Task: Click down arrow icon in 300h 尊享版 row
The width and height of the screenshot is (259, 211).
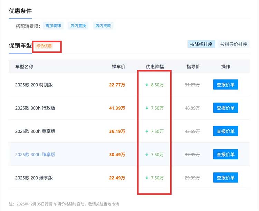Action: pos(147,131)
